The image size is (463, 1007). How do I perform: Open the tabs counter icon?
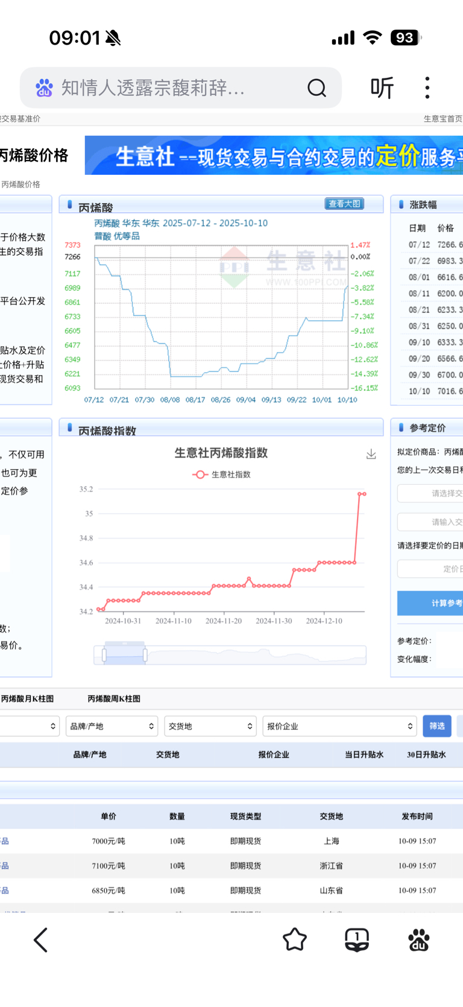357,939
